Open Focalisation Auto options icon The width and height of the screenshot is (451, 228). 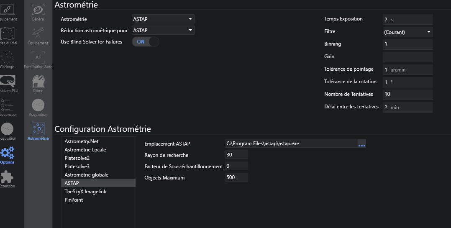coord(38,59)
